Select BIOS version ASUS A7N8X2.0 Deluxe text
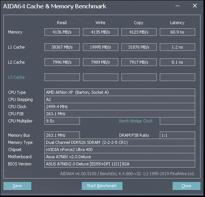205x197 pixels. tap(120, 164)
